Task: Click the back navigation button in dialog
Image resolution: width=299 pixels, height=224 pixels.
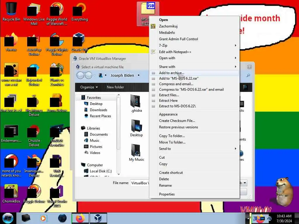Action: [80, 76]
